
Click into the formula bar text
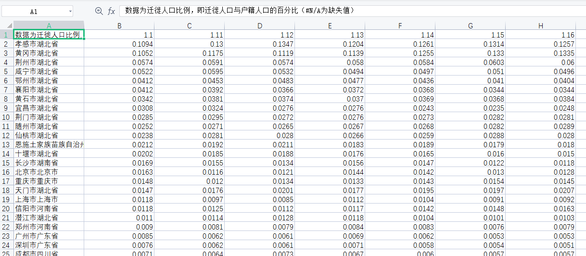point(352,11)
